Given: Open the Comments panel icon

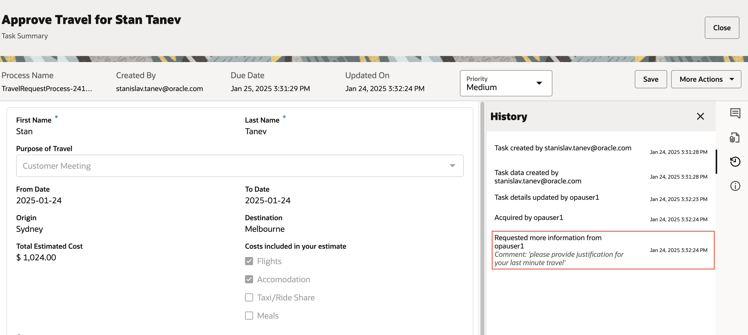Looking at the screenshot, I should pos(735,113).
